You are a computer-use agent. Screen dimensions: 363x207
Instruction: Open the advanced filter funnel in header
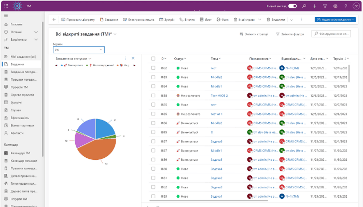pos(325,6)
